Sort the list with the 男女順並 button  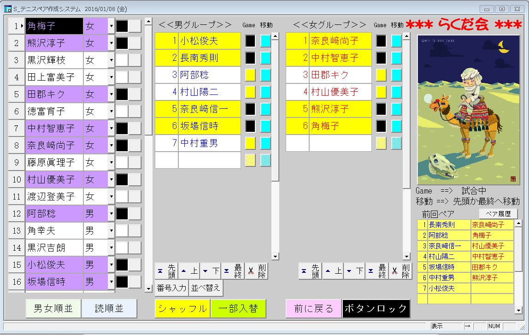(53, 309)
